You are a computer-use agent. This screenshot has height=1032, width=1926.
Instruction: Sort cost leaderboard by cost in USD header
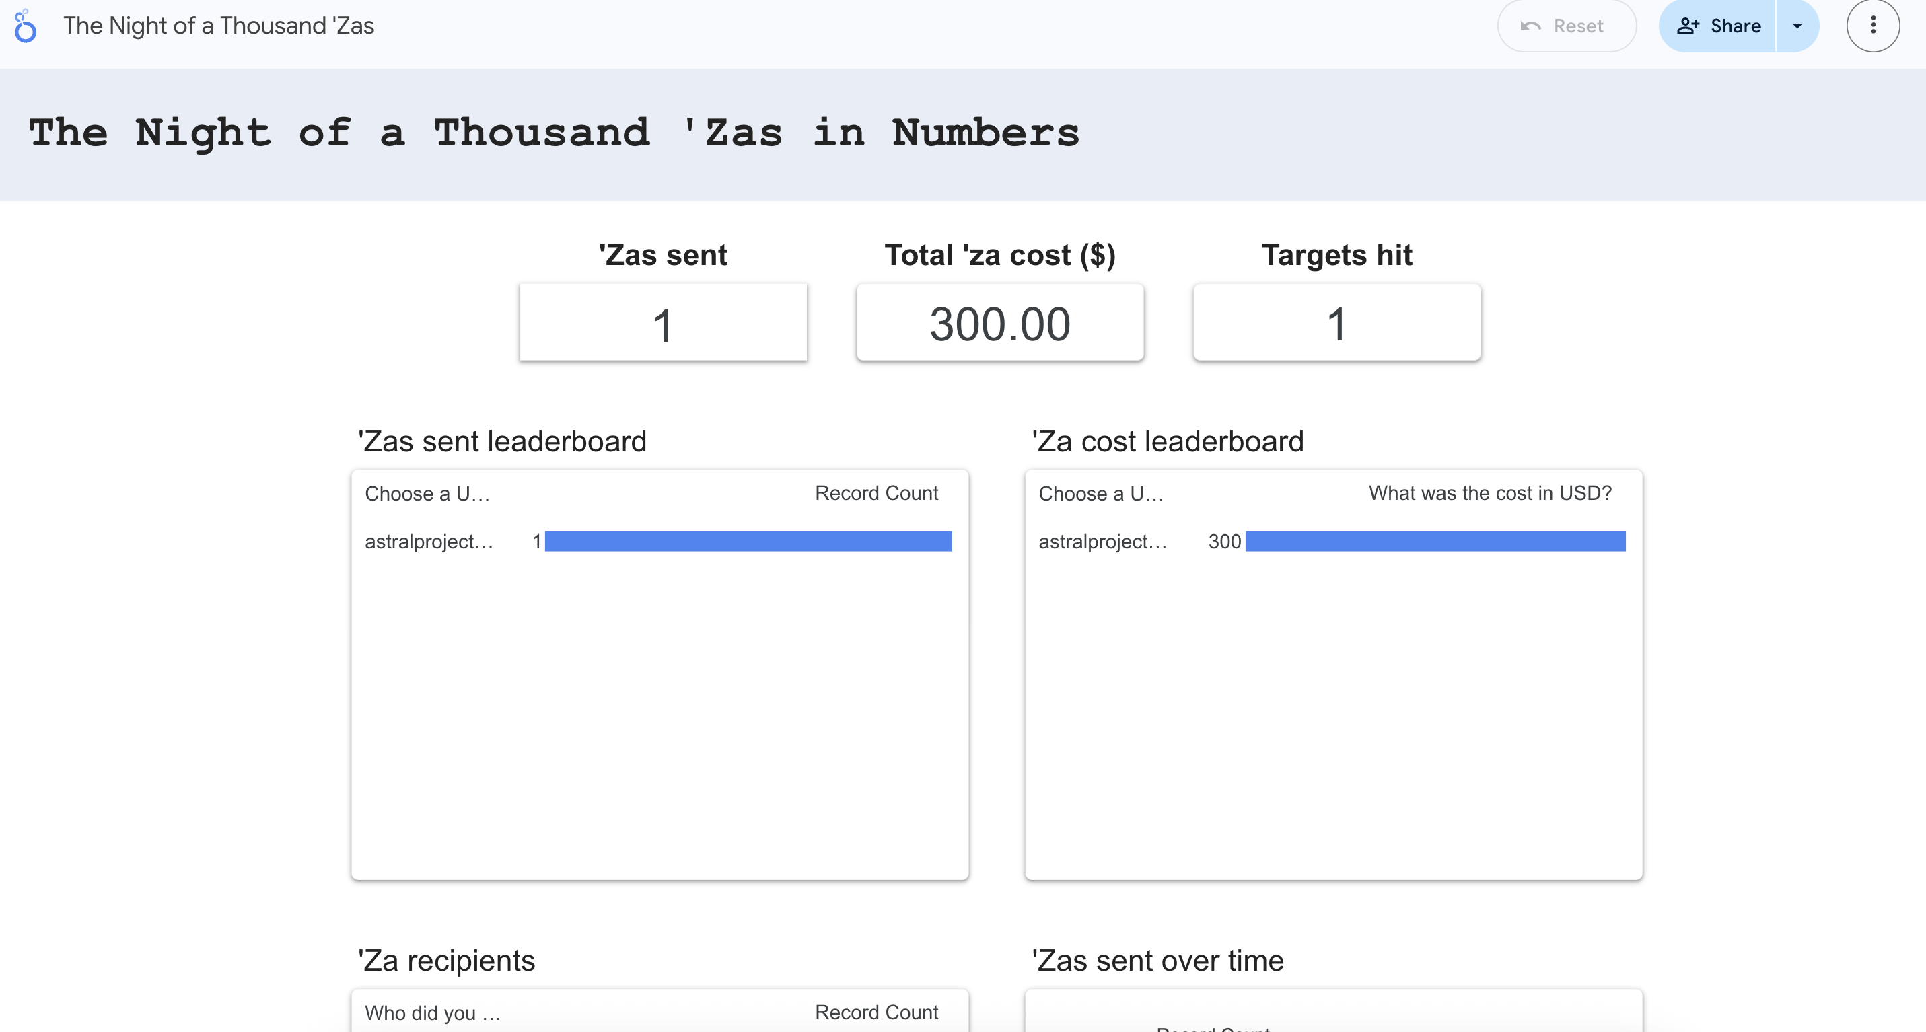click(1489, 493)
